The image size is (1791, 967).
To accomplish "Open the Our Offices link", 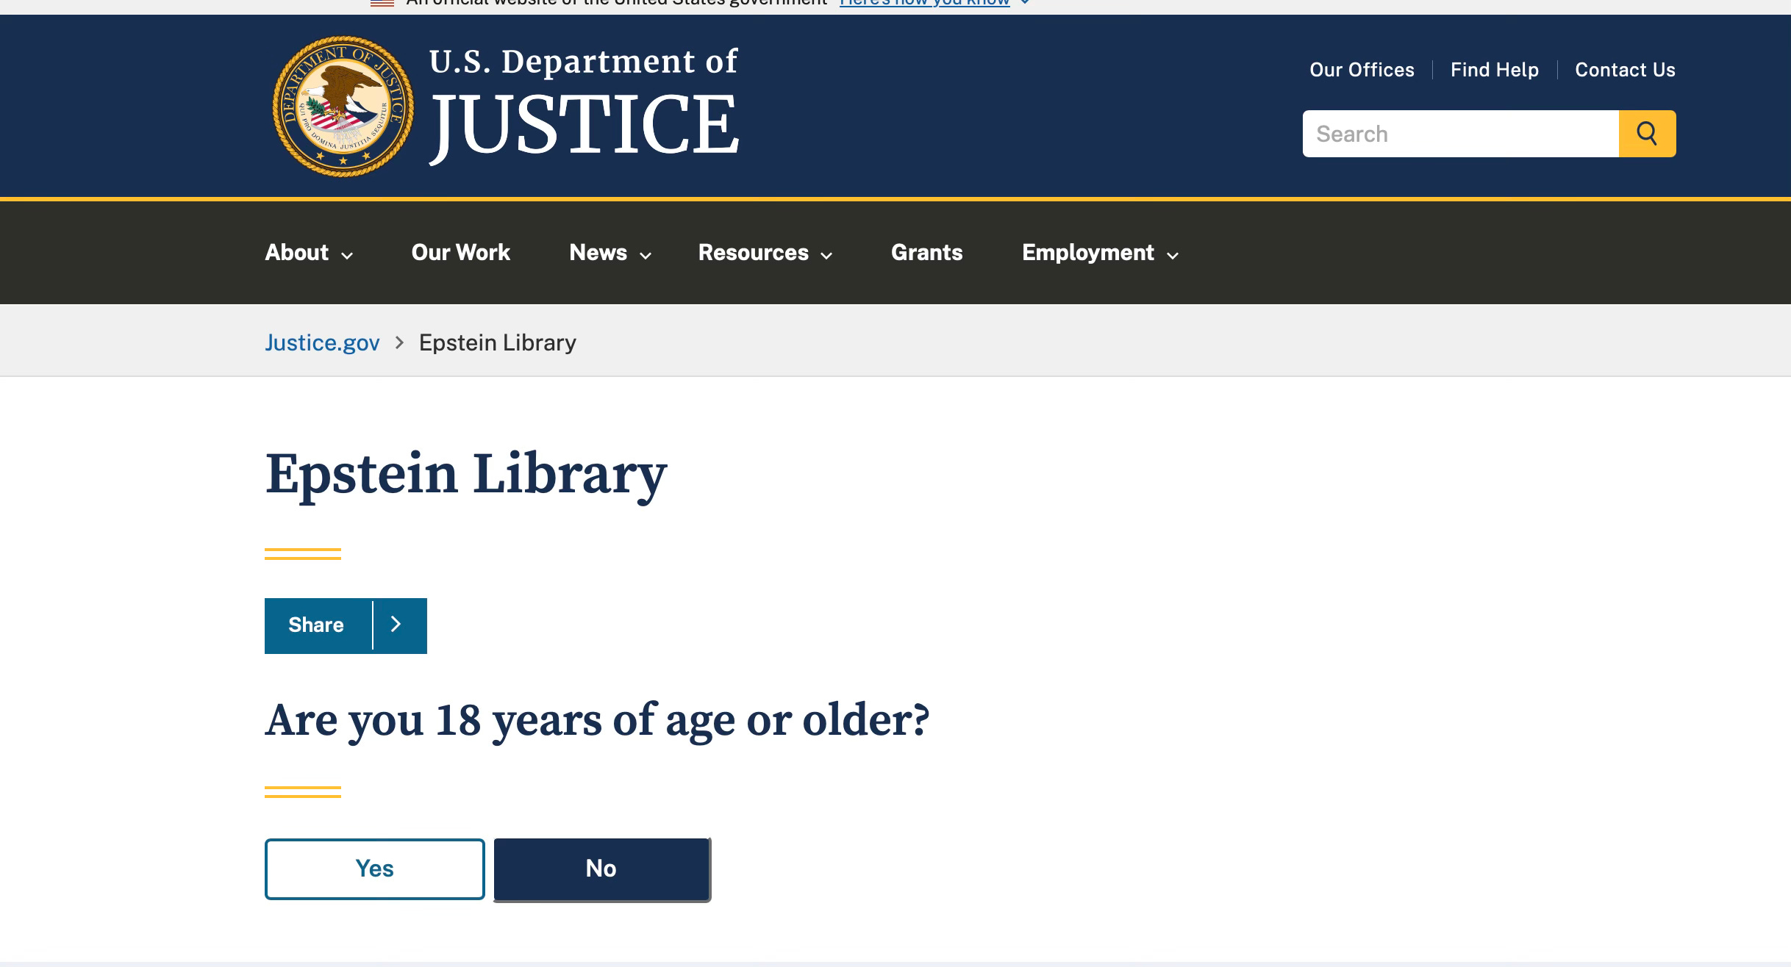I will (1362, 70).
